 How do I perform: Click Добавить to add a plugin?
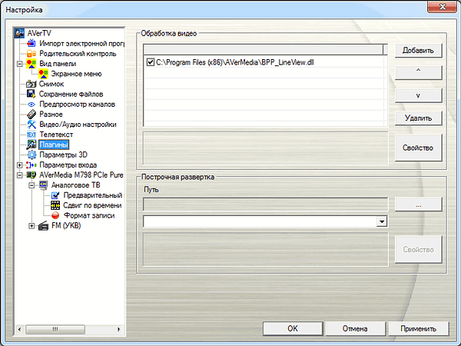click(x=418, y=51)
